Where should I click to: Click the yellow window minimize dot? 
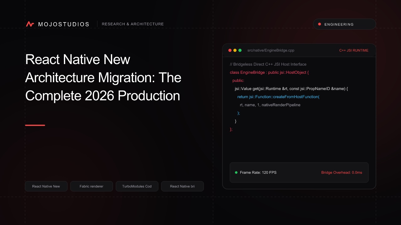pos(235,50)
